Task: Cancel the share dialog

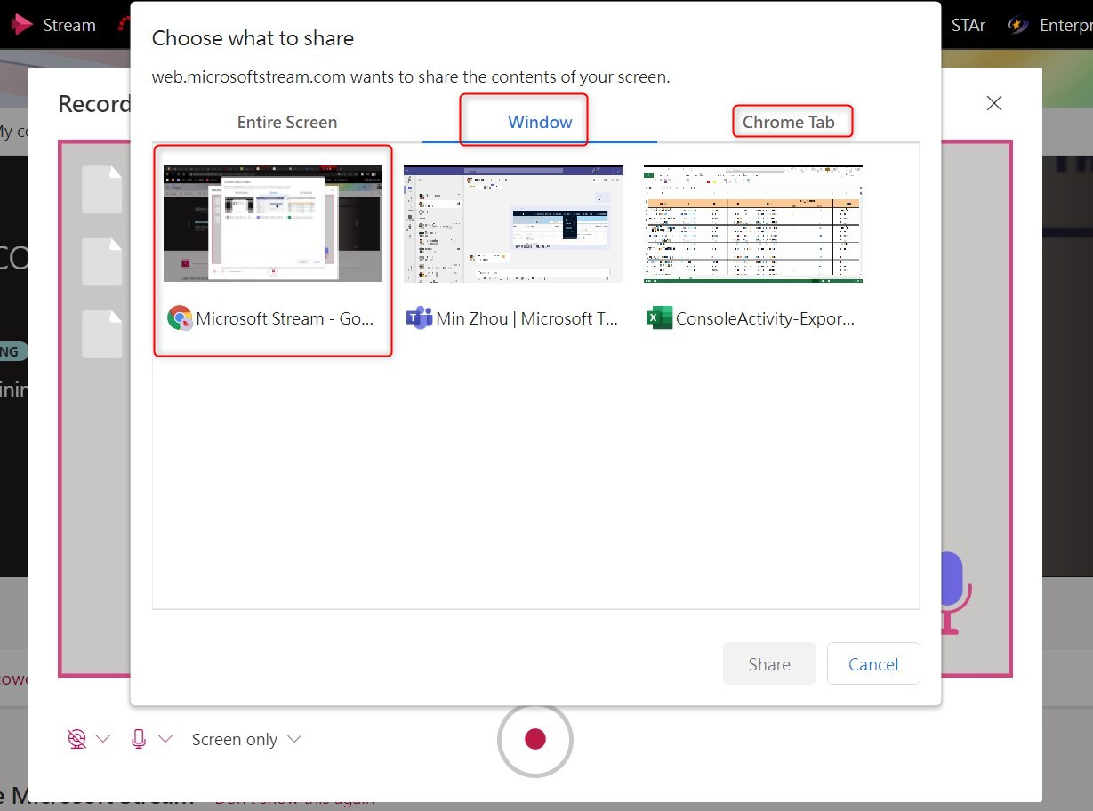Action: tap(873, 664)
